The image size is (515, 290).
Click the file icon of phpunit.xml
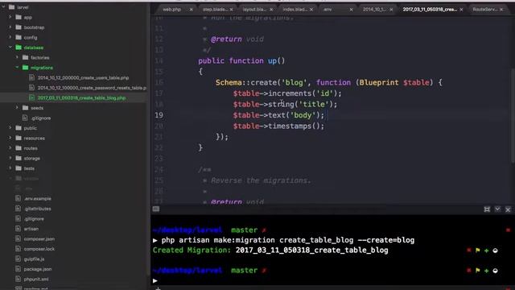tap(18, 279)
